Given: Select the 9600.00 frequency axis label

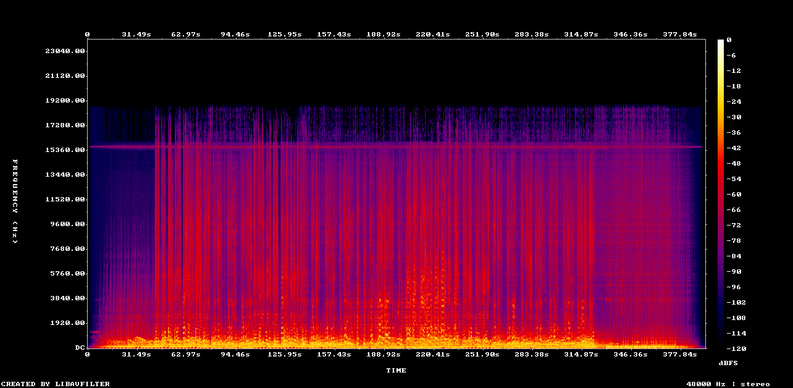Looking at the screenshot, I should [x=67, y=224].
